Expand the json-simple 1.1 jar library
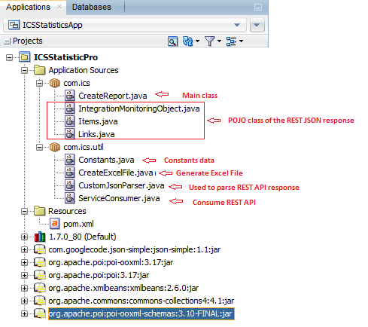Screen dimensions: 368x327 coord(24,250)
